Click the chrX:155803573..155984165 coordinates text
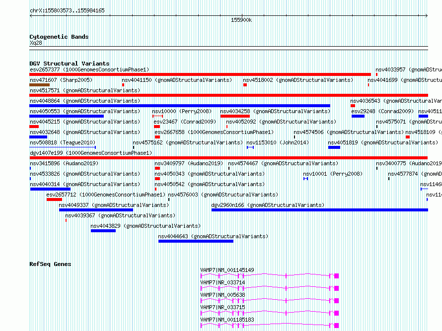Image resolution: width=442 pixels, height=331 pixels. tap(67, 10)
